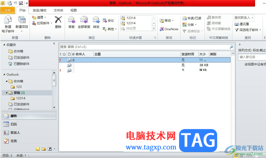The image size is (266, 158).
Task: Select Inbox (收件箱) in Favorites
Action: (x=16, y=51)
